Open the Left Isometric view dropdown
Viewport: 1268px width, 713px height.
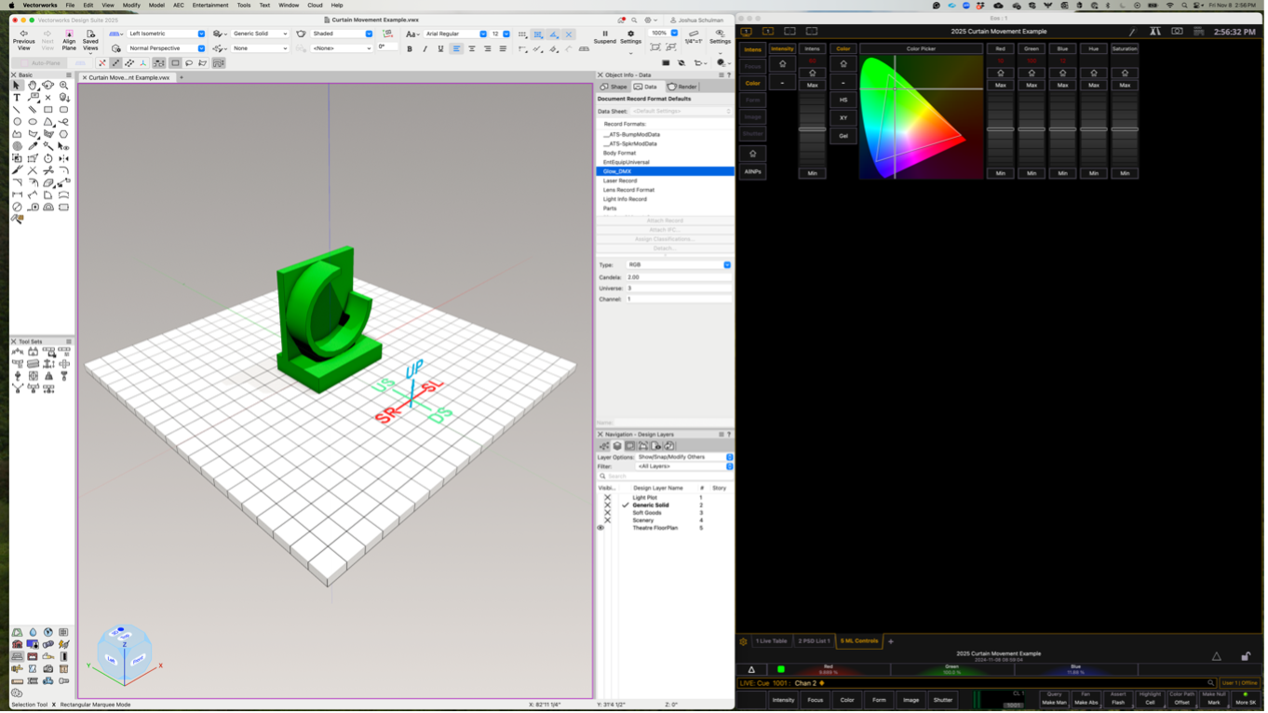pyautogui.click(x=165, y=34)
